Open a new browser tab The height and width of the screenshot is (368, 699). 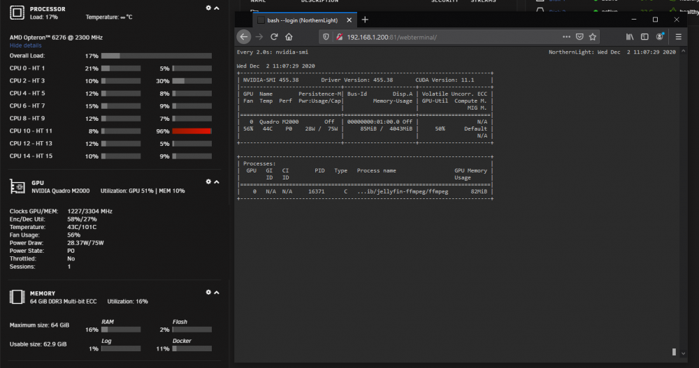[x=365, y=20]
